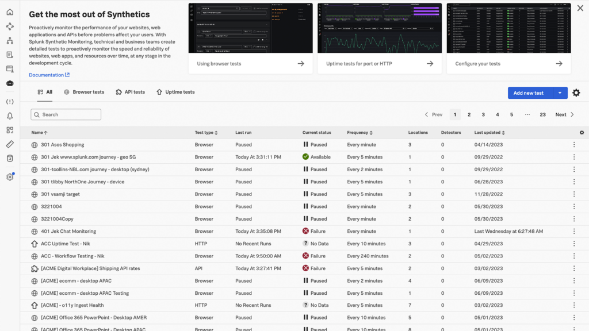Close the Get the most out of Synthetics banner
This screenshot has width=589, height=331.
pyautogui.click(x=580, y=9)
